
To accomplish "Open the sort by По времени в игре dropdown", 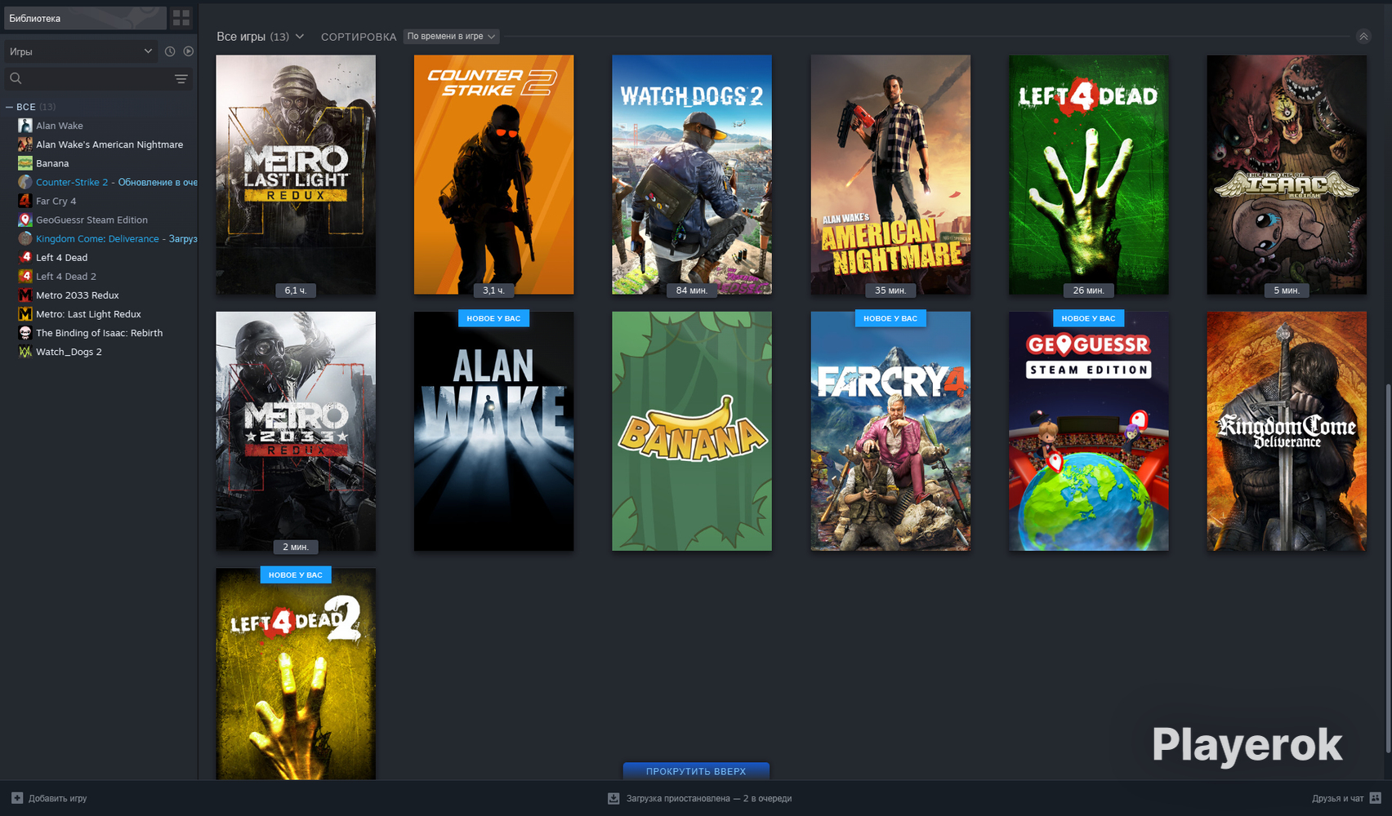I will 451,37.
